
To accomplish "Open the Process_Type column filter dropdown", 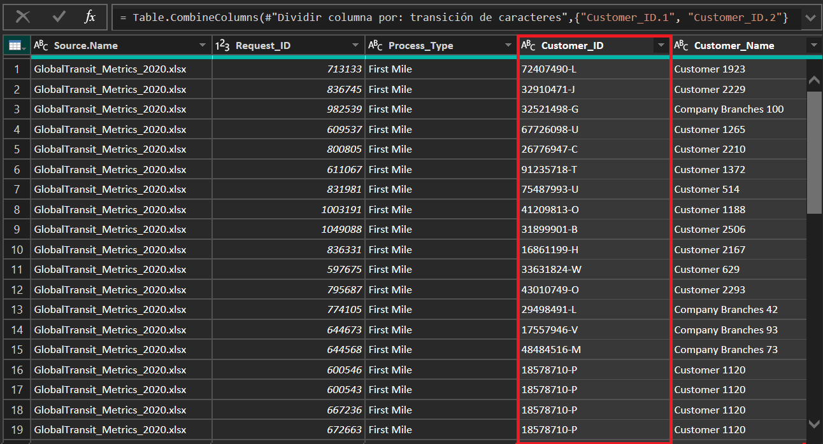I will (x=508, y=46).
